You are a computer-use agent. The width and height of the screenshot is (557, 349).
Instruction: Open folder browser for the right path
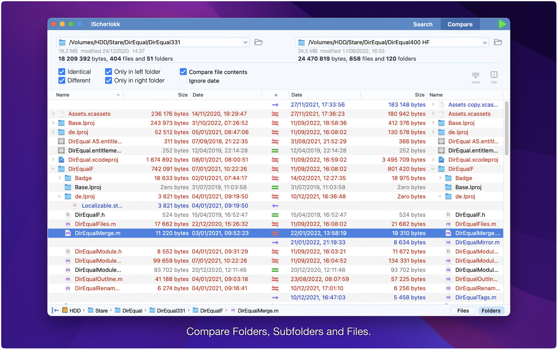[x=498, y=42]
